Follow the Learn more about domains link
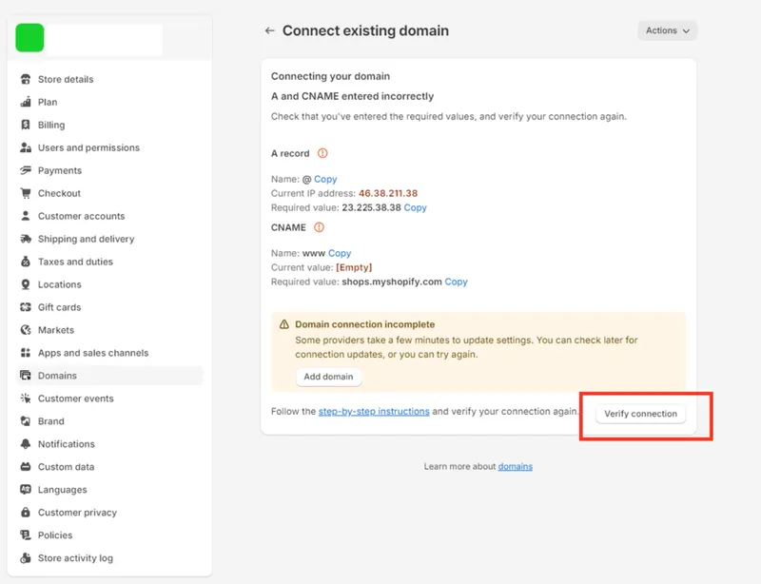The image size is (761, 584). (515, 466)
